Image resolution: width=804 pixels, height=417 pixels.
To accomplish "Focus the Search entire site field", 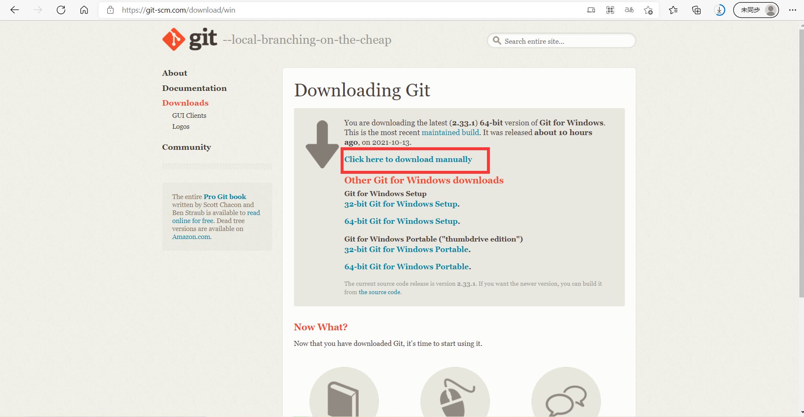I will [561, 41].
